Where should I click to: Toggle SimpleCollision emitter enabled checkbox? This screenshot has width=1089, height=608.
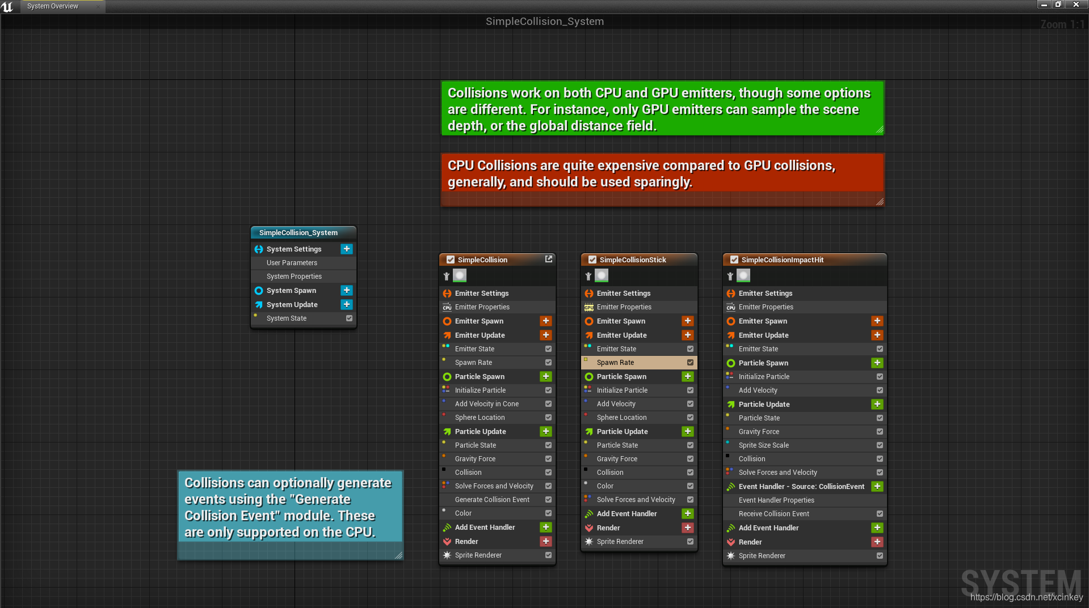(x=451, y=260)
